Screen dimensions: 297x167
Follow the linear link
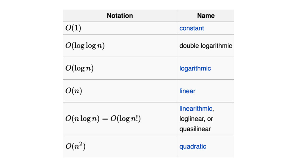[x=187, y=91]
